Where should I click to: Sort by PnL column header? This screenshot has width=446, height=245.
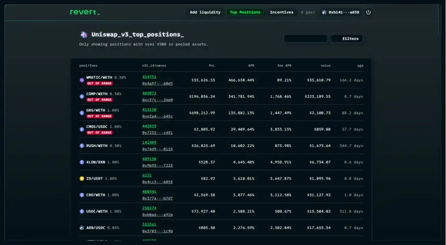pos(212,65)
